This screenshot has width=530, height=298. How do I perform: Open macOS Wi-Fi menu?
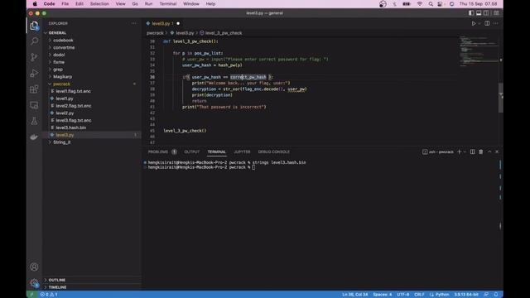tap(420, 4)
